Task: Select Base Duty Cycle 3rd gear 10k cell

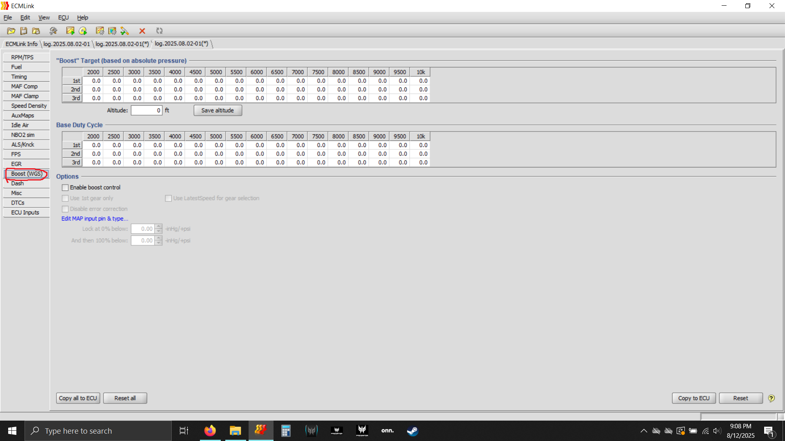Action: (x=420, y=163)
